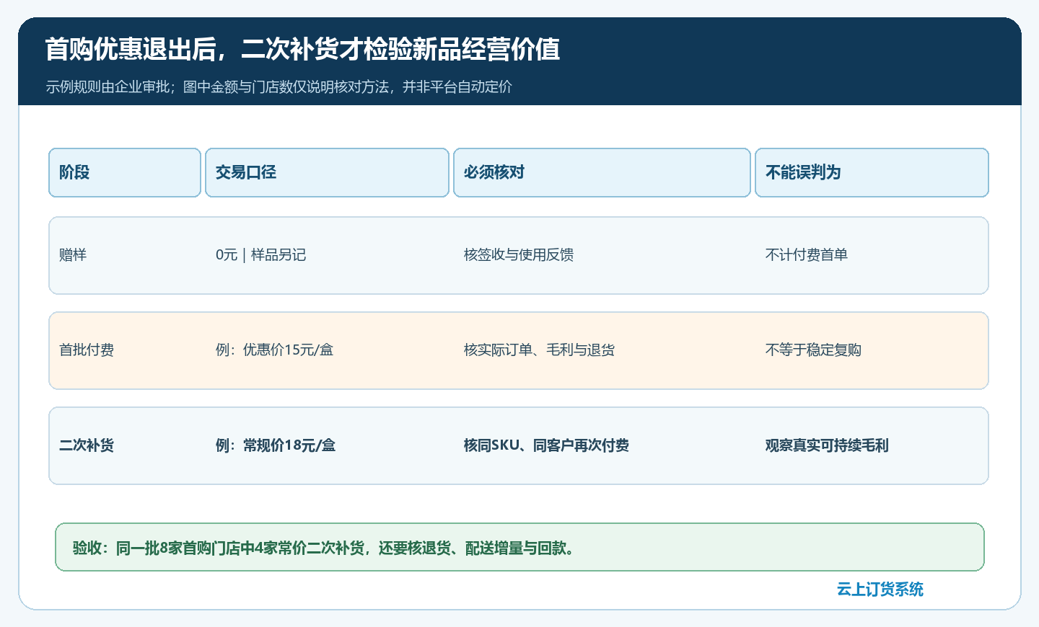Screen dimensions: 1039x627
Task: Click the cell 例：优惠价15元/盒
Action: (x=274, y=350)
